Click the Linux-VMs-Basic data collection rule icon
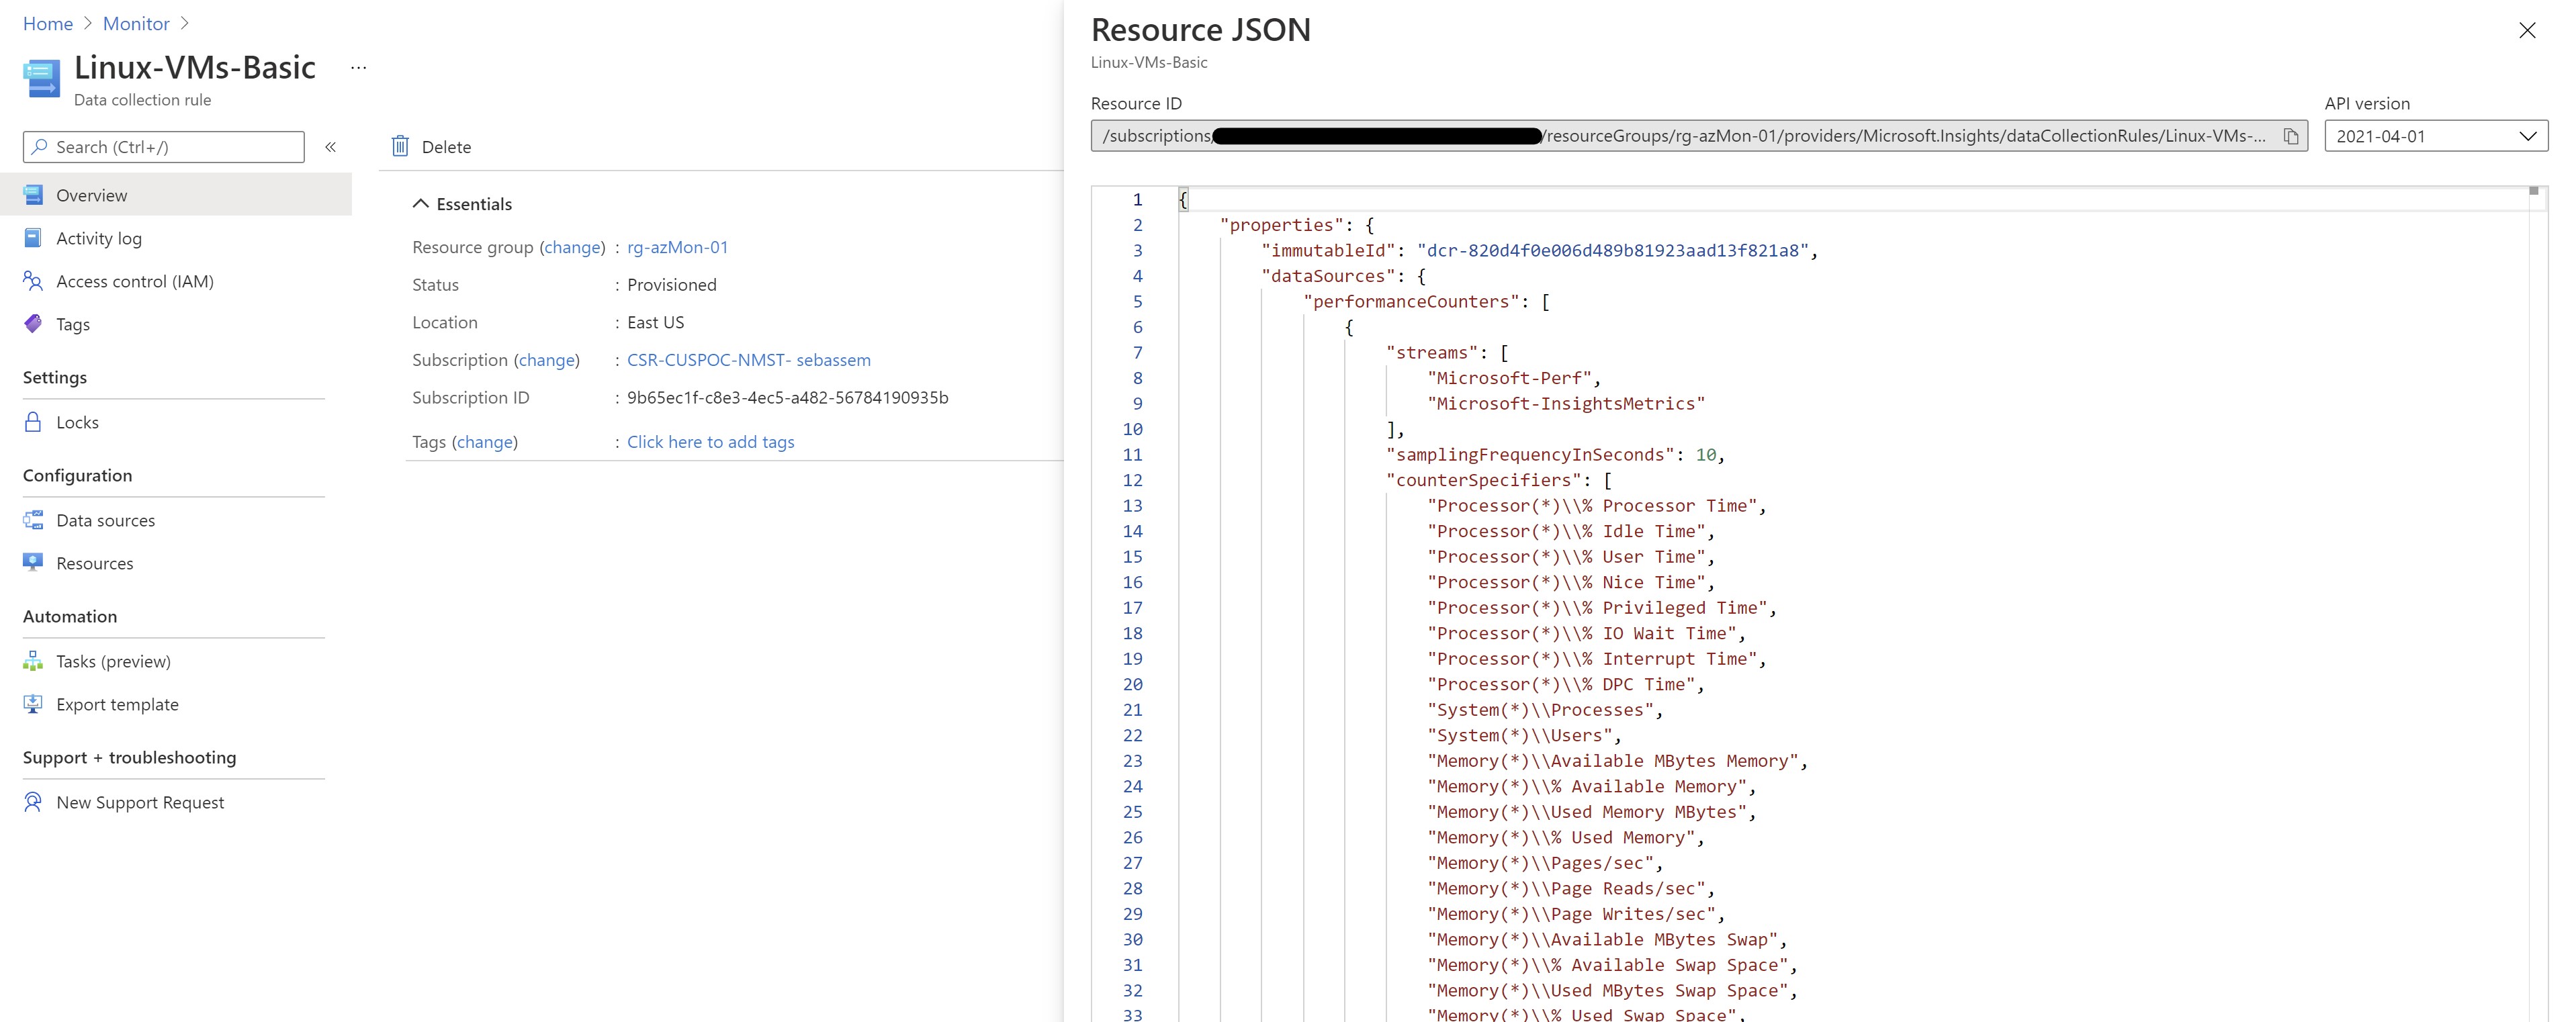Screen dimensions: 2576x1022 click(x=42, y=79)
